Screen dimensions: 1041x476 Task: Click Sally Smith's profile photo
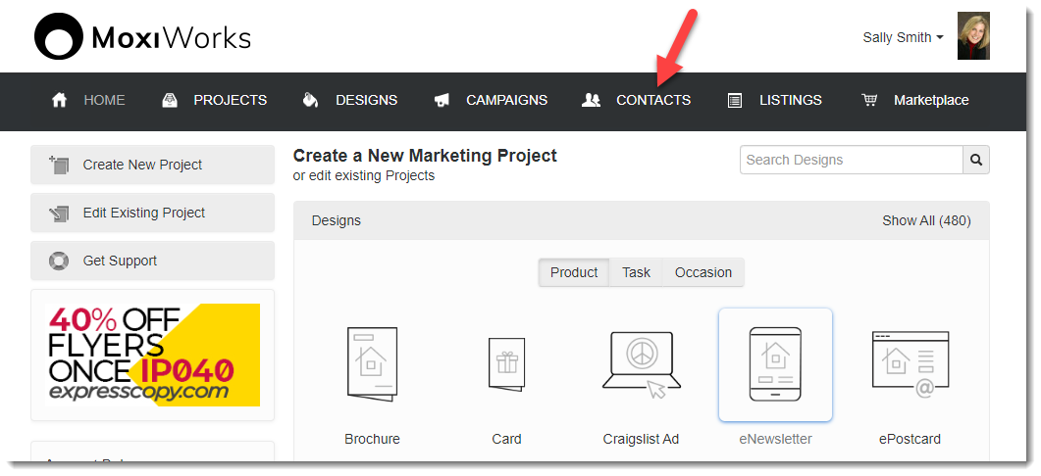(x=973, y=36)
